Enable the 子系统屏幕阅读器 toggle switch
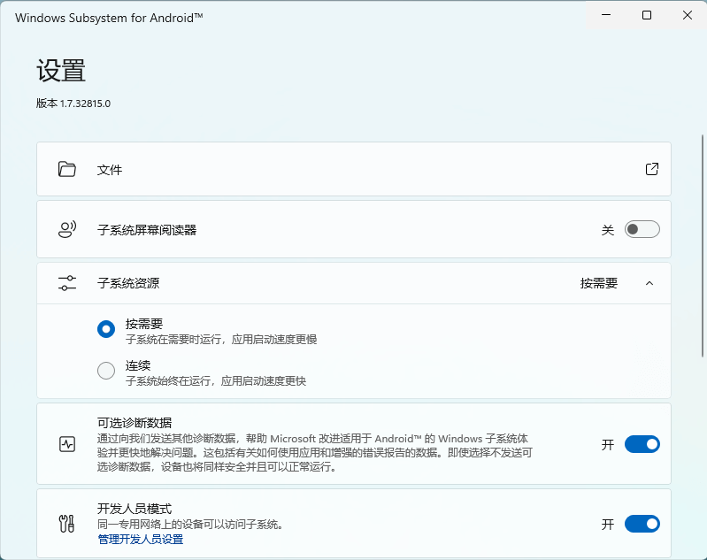The image size is (707, 560). [642, 230]
